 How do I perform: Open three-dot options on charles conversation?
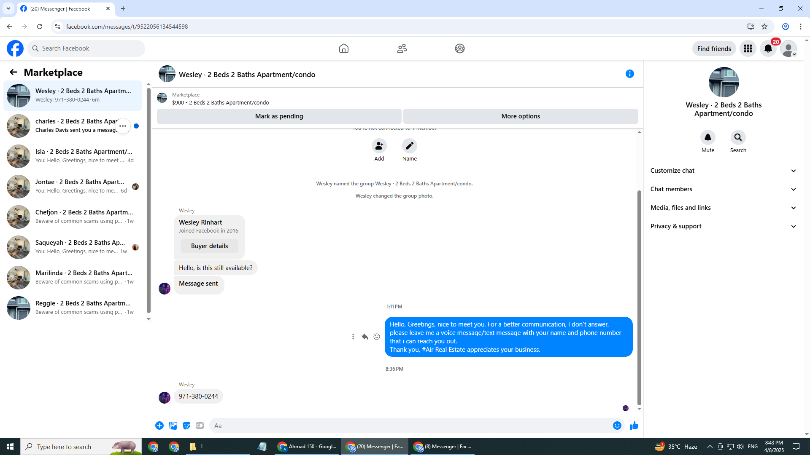pos(123,126)
